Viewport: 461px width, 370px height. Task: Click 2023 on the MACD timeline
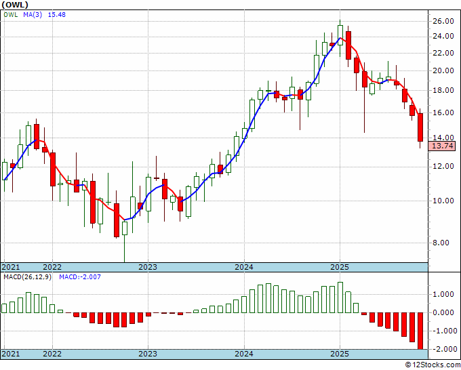148,354
